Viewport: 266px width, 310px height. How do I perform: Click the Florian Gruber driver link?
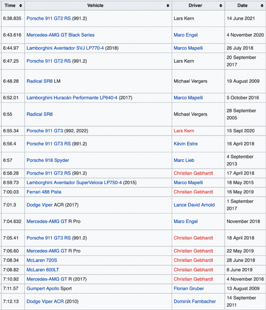(x=189, y=289)
